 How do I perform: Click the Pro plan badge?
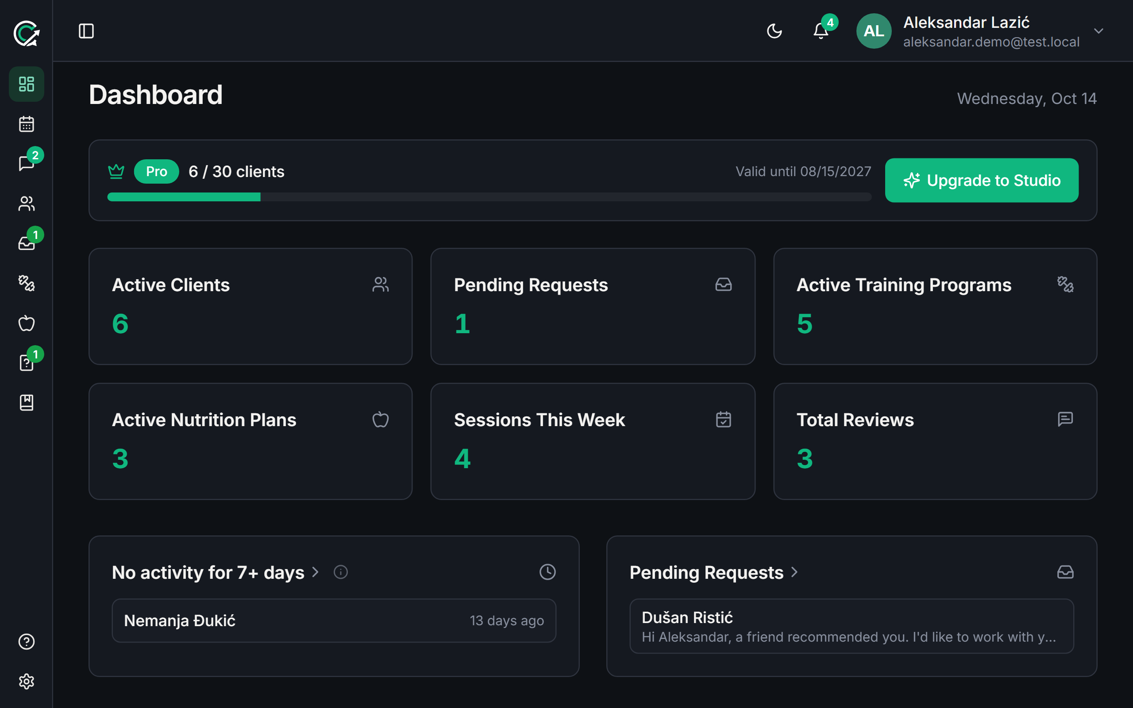[x=156, y=171]
